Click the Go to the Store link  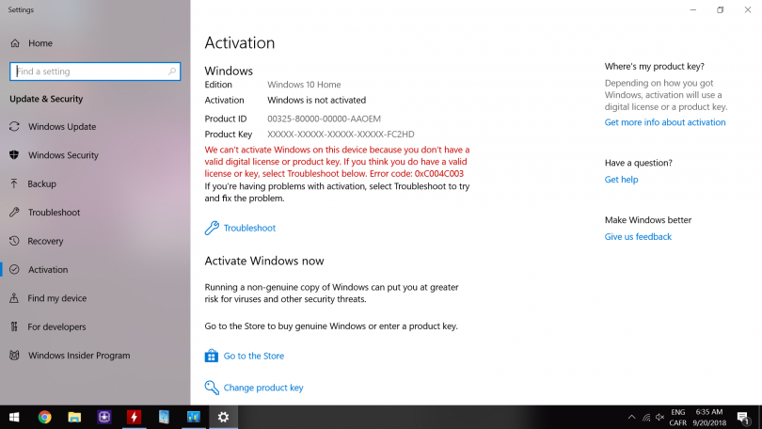pyautogui.click(x=253, y=356)
